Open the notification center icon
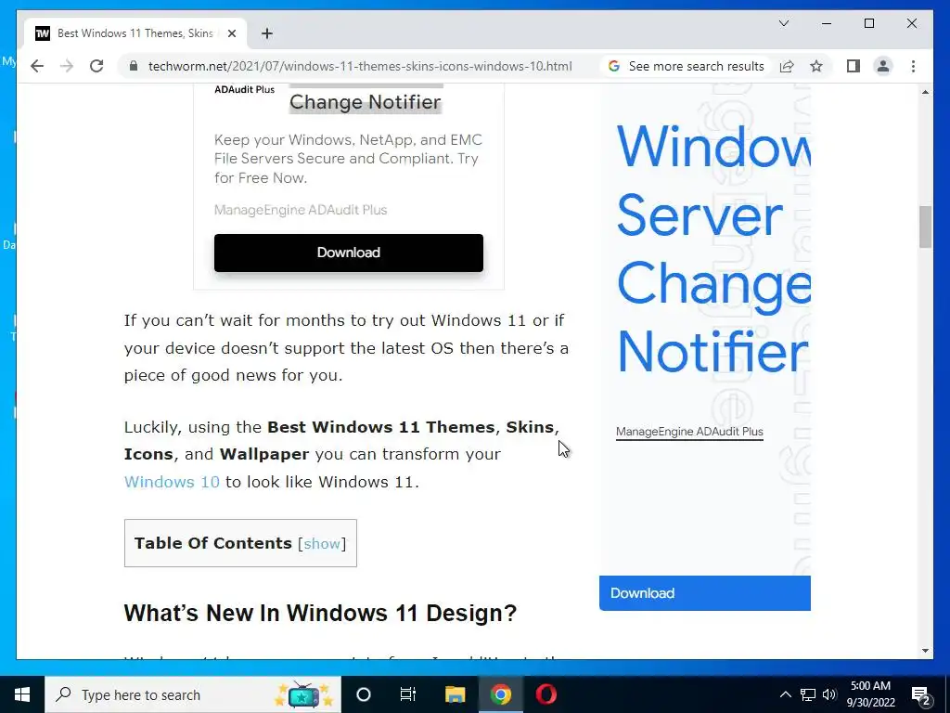The width and height of the screenshot is (950, 713). 921,694
